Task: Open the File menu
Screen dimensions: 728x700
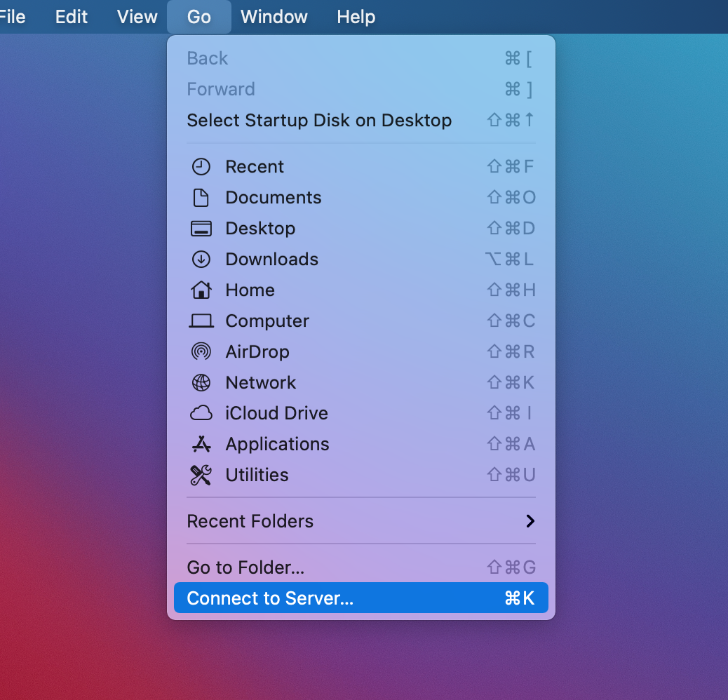Action: tap(12, 17)
